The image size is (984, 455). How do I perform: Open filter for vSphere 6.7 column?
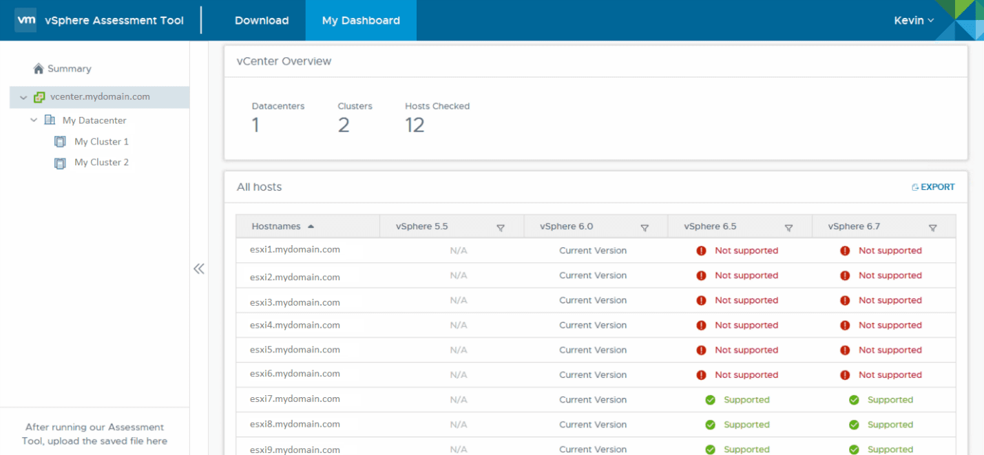point(932,227)
